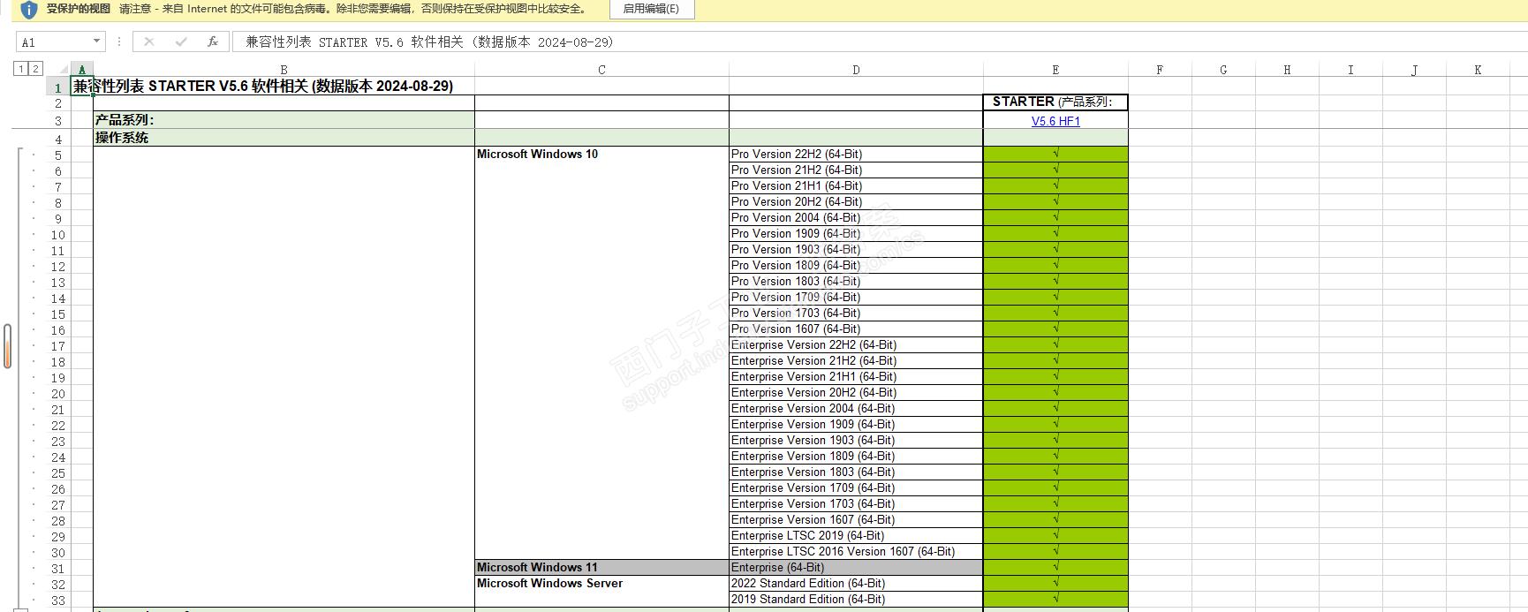Click the Protected View shield icon
Viewport: 1528px width, 612px height.
pyautogui.click(x=28, y=10)
